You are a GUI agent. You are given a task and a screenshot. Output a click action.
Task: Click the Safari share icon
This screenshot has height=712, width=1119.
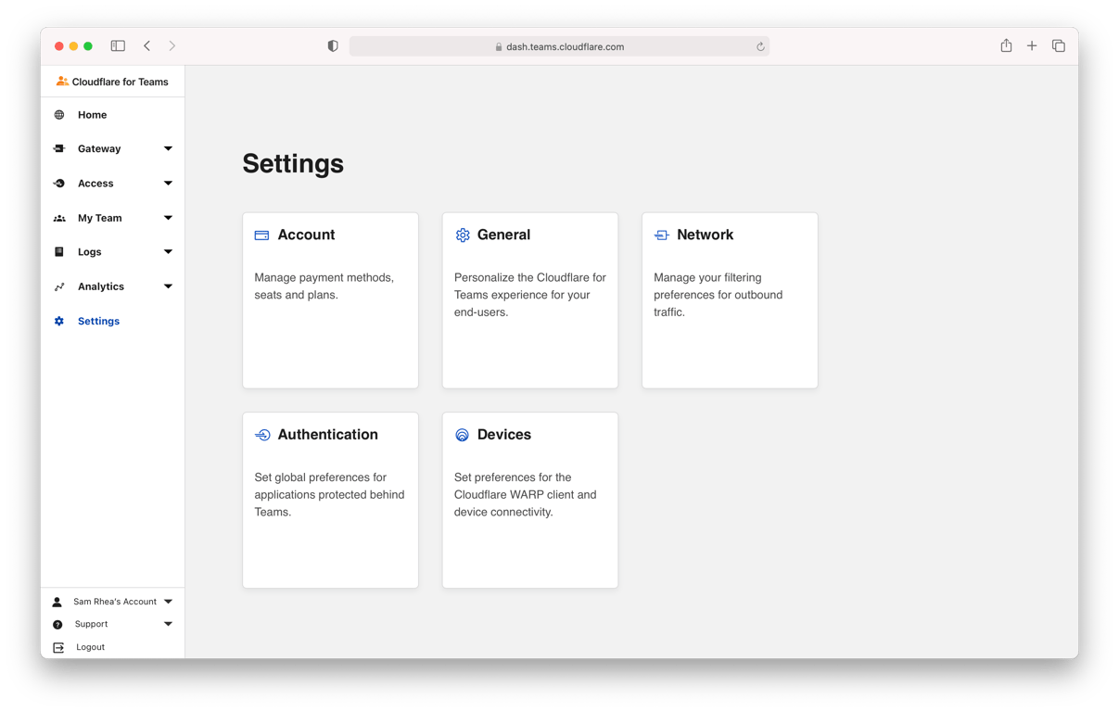[x=1005, y=44]
